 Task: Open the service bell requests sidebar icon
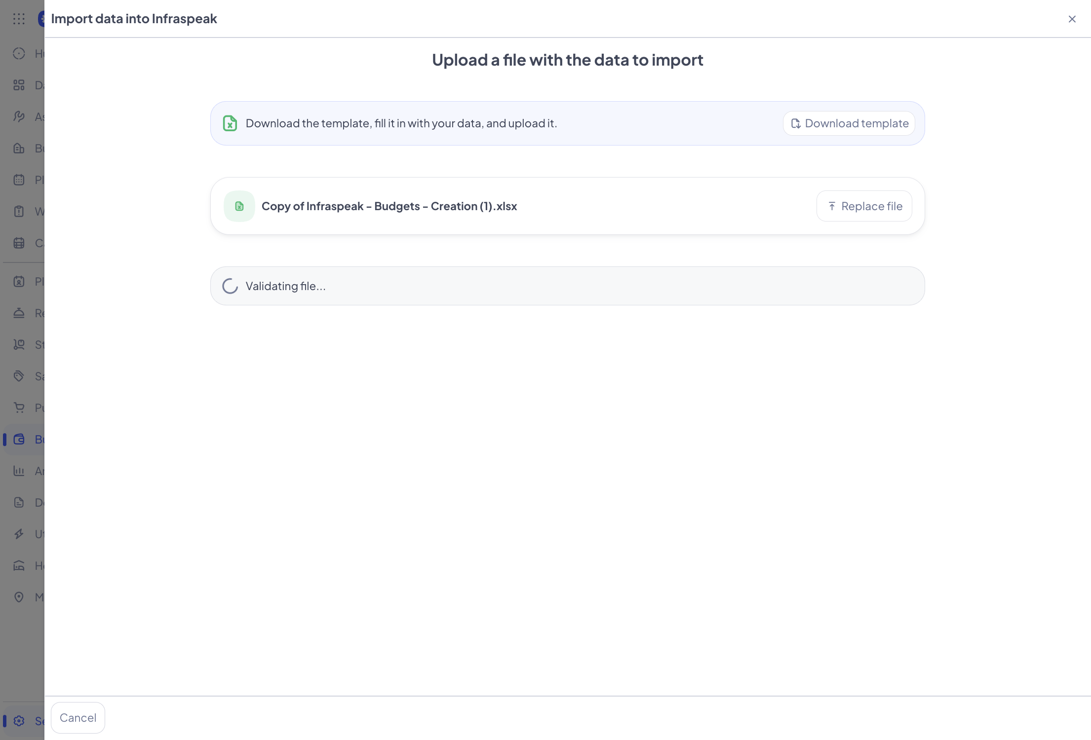(x=19, y=313)
